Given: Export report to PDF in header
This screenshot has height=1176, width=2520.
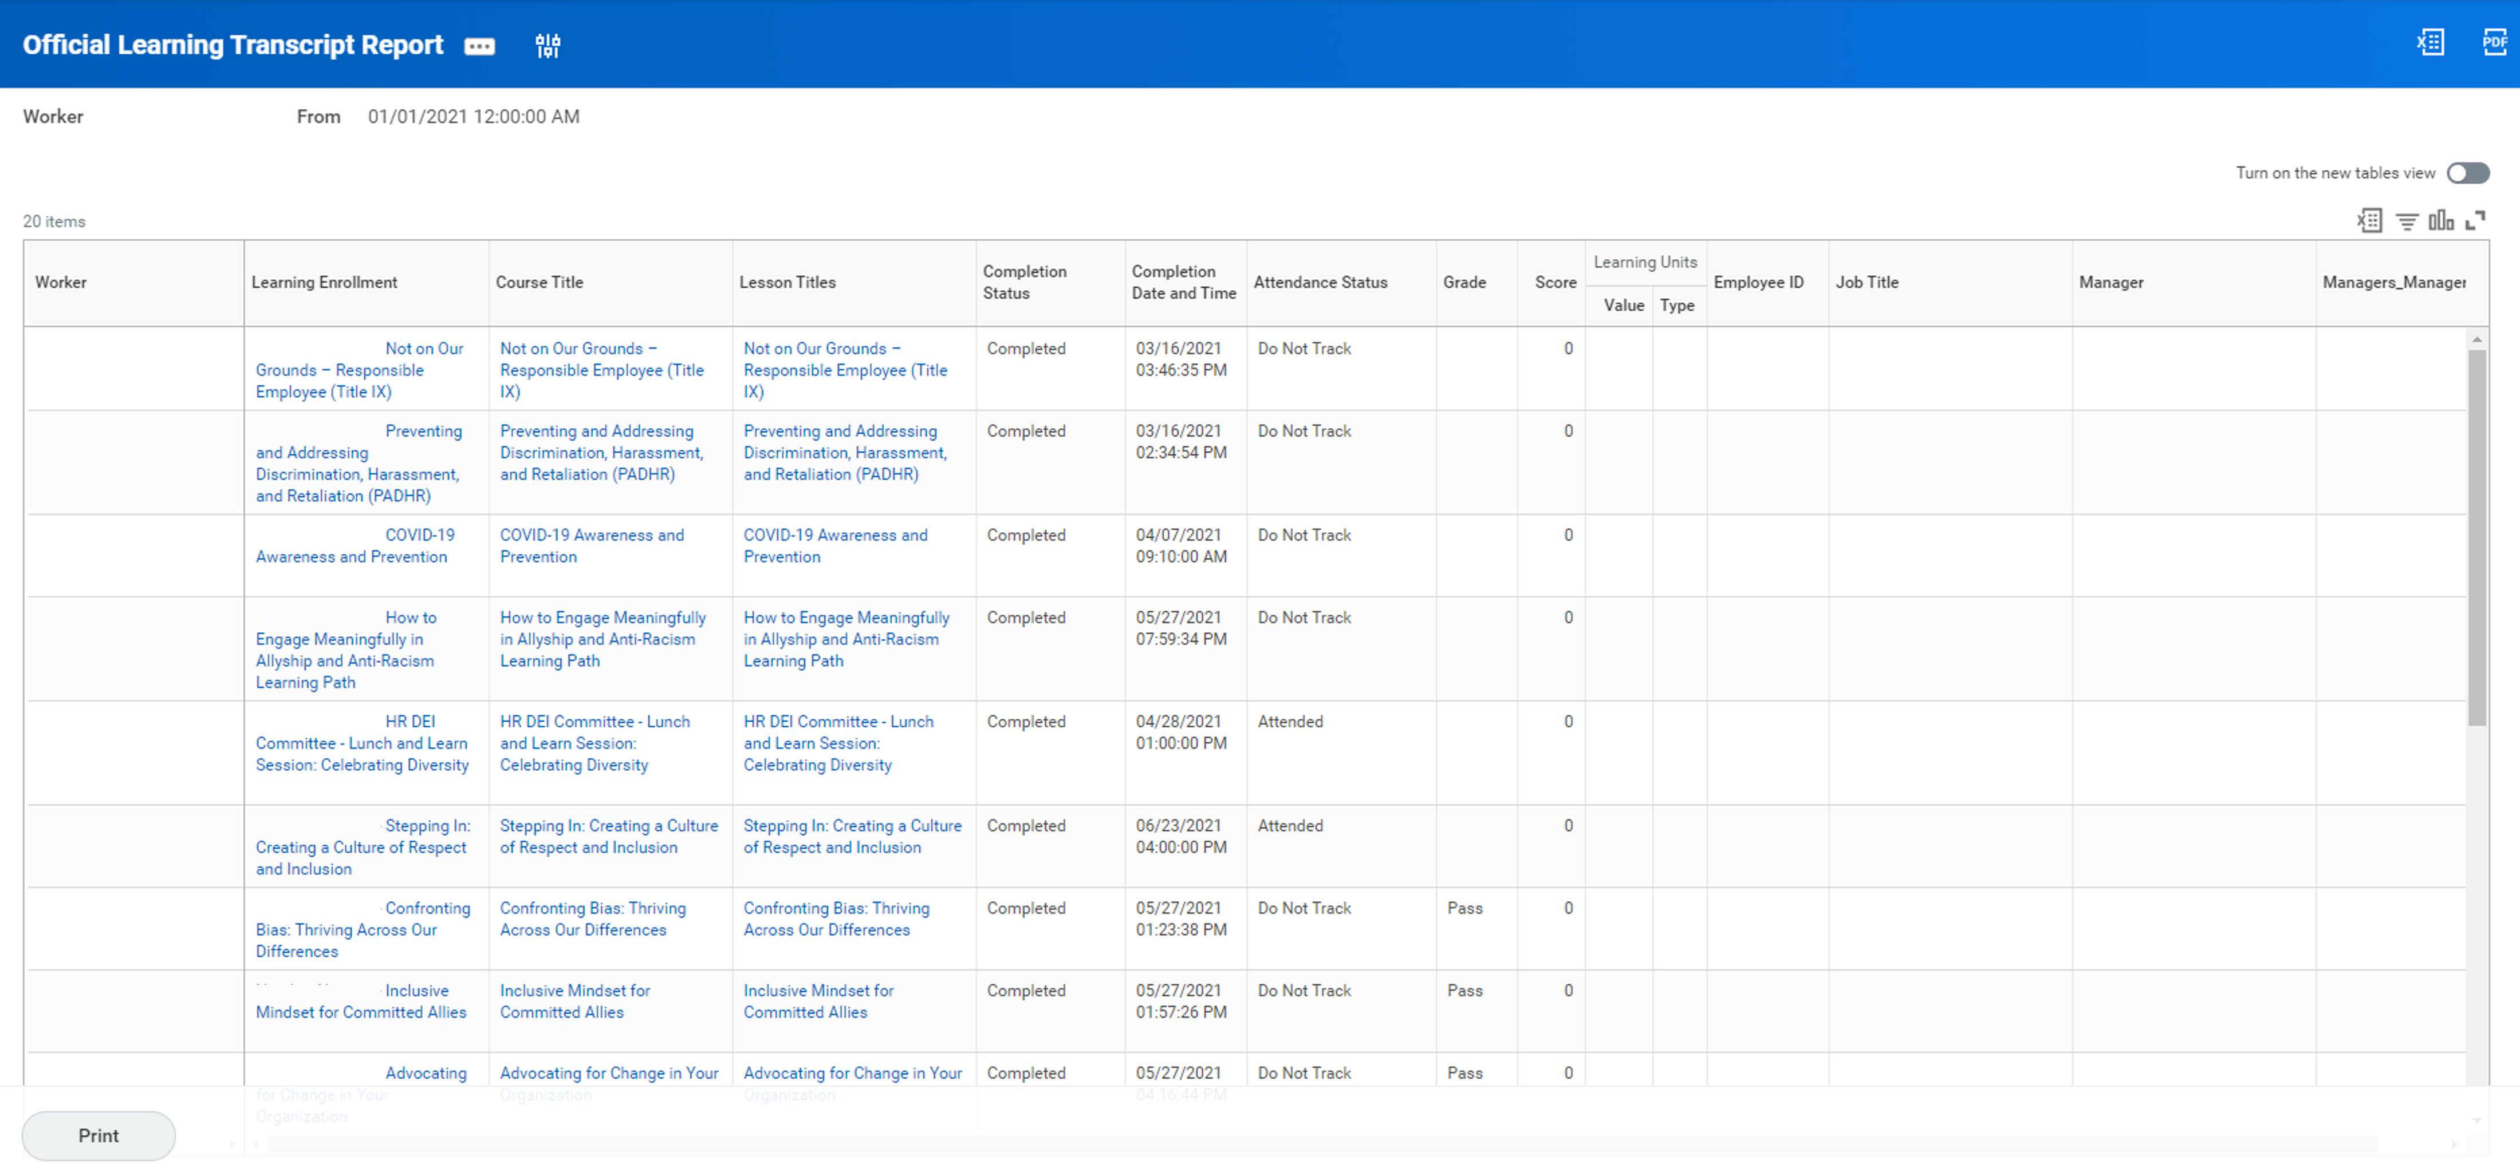Looking at the screenshot, I should 2495,42.
